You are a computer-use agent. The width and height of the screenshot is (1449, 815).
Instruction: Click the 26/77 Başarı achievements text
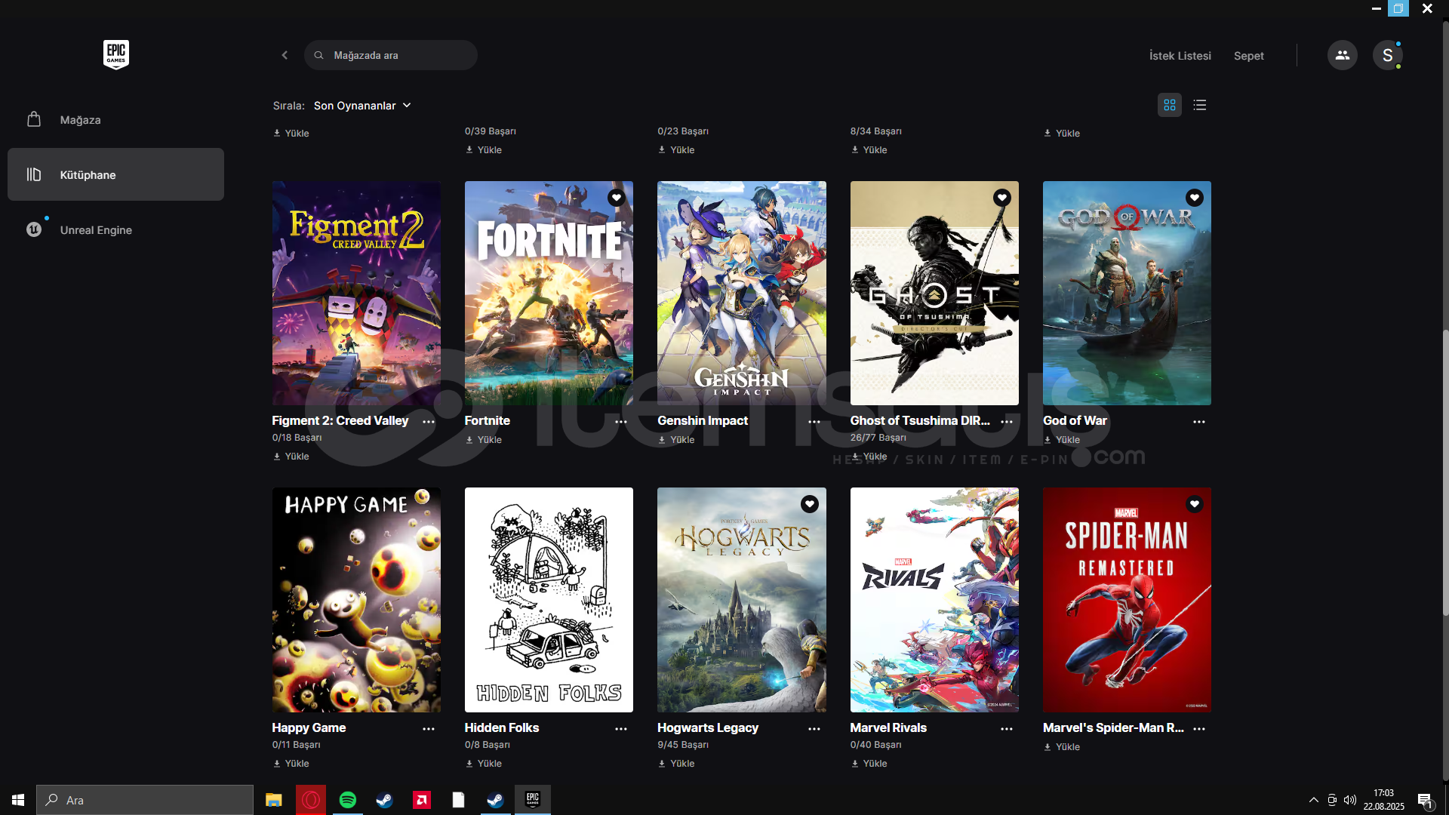878,438
